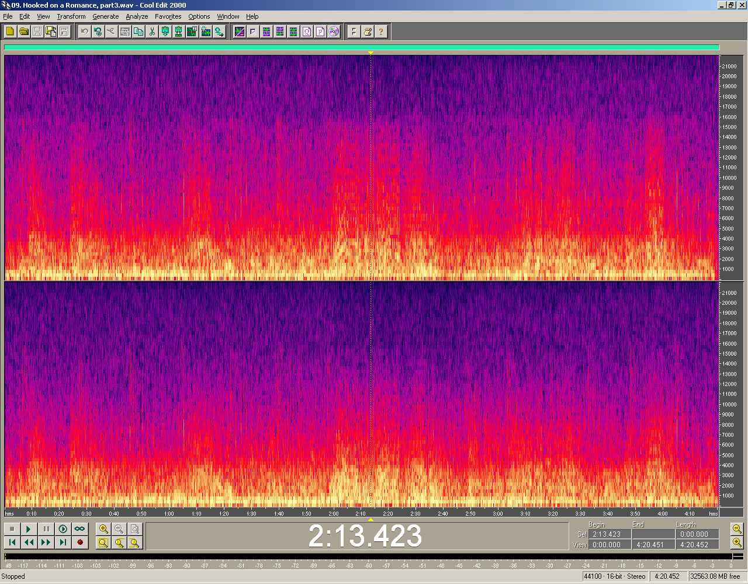Click the scissors Cut icon
This screenshot has width=748, height=584.
[x=152, y=32]
